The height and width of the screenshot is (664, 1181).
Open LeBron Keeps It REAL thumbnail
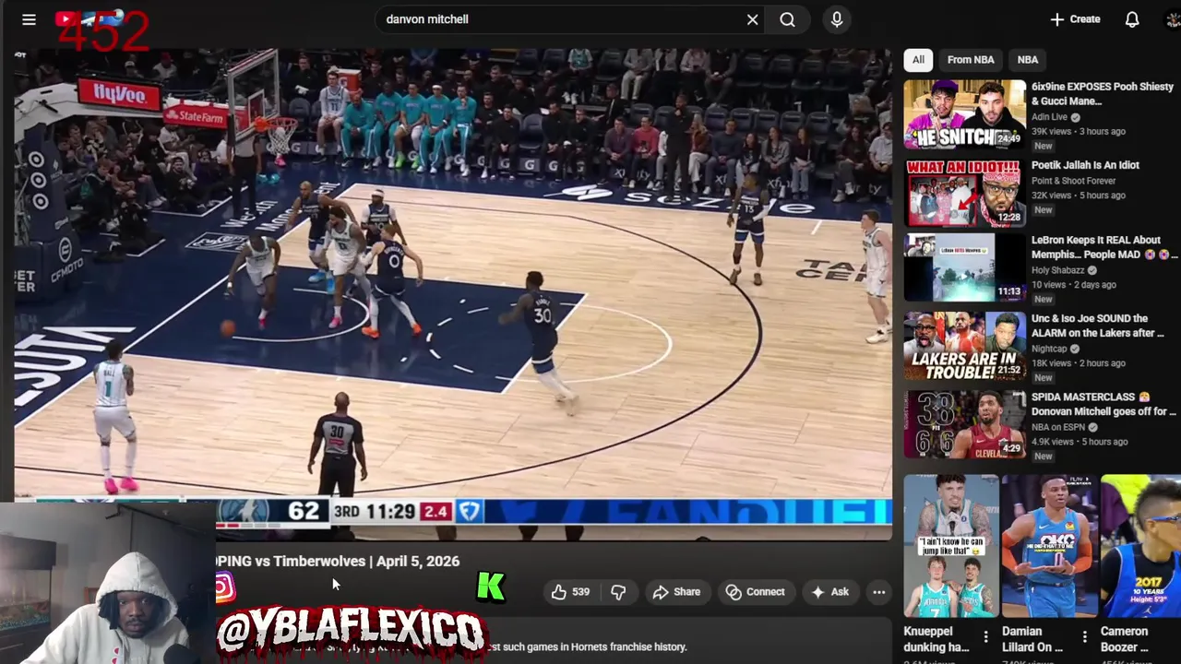(965, 267)
